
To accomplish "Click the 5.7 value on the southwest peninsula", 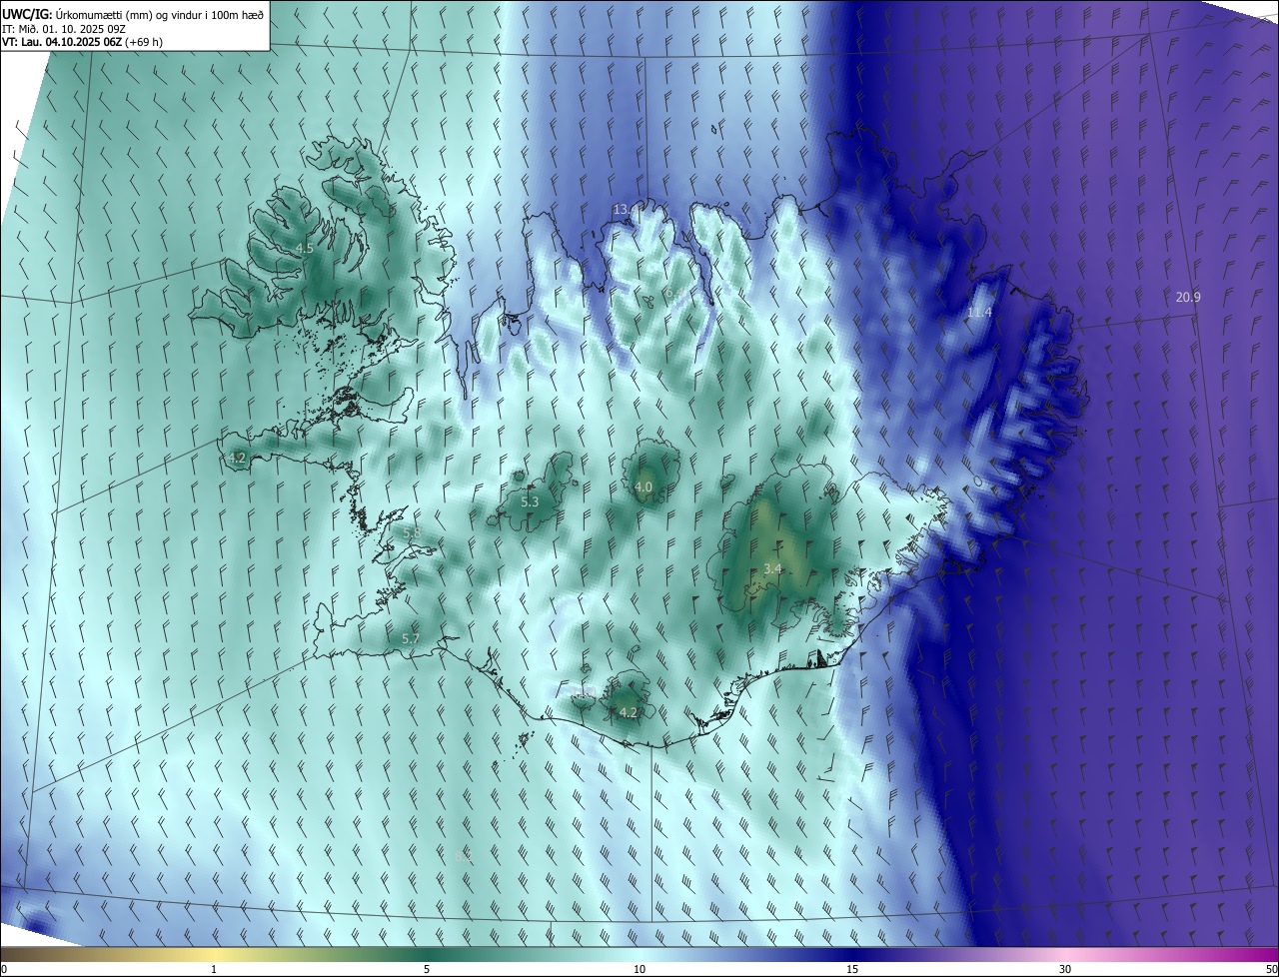I will [411, 638].
